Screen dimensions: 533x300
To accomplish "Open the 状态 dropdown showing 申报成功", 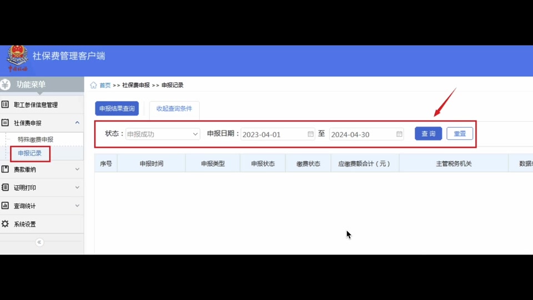I will (x=163, y=134).
